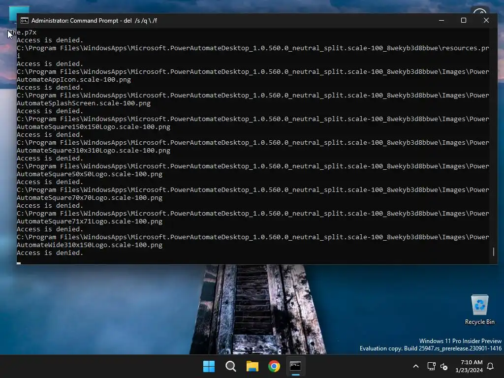This screenshot has height=378, width=504.
Task: Open taskbar Search
Action: [230, 366]
